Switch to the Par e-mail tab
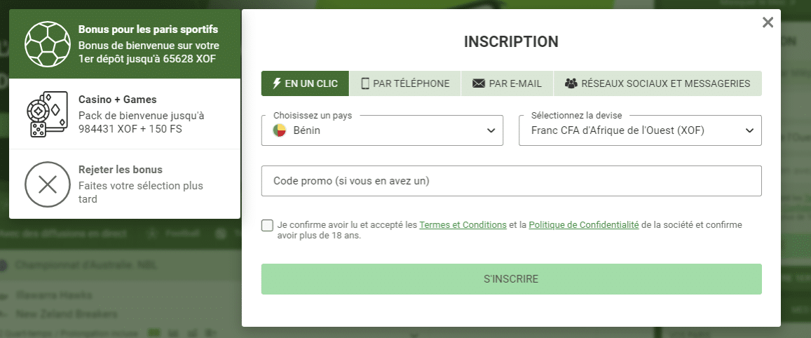The width and height of the screenshot is (811, 338). pyautogui.click(x=507, y=83)
